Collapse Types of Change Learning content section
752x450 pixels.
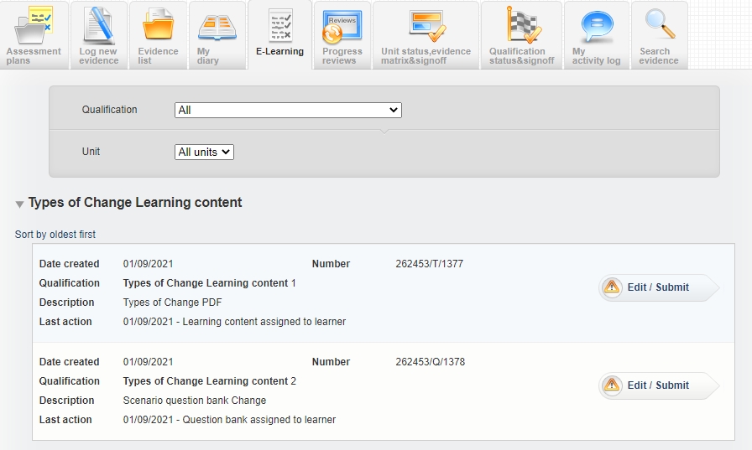pyautogui.click(x=19, y=204)
